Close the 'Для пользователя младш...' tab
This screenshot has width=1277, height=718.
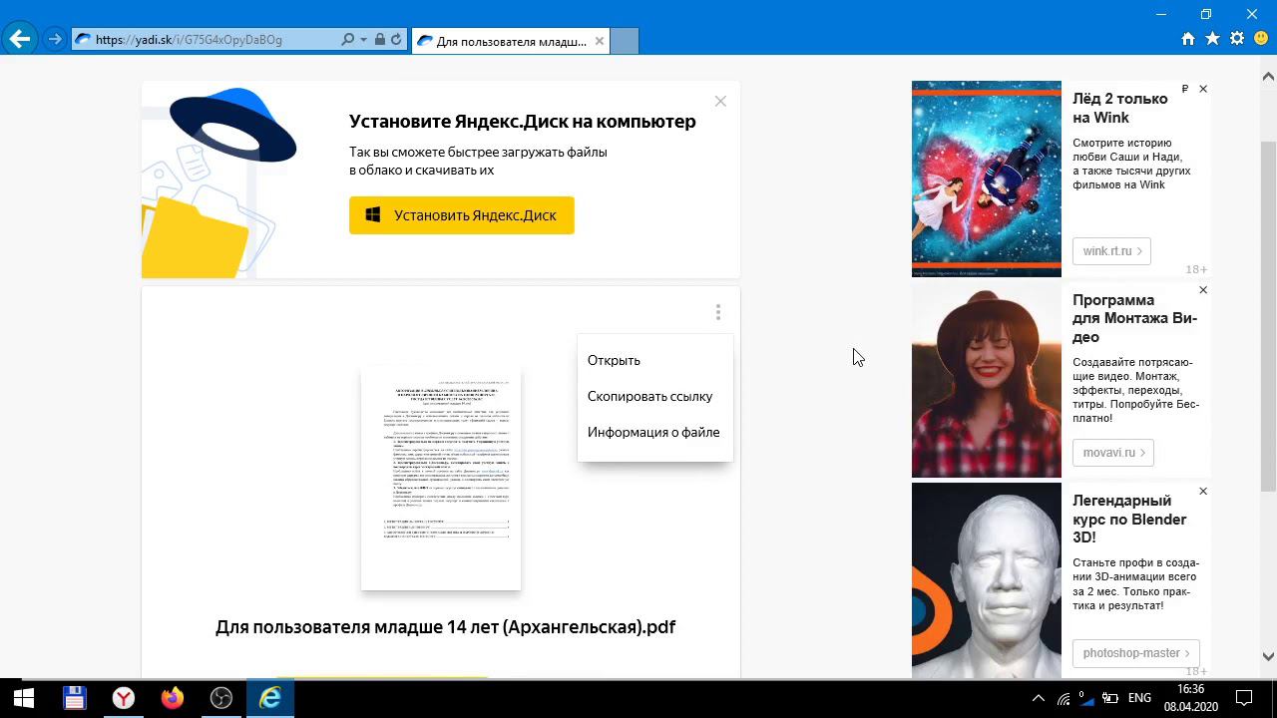599,41
